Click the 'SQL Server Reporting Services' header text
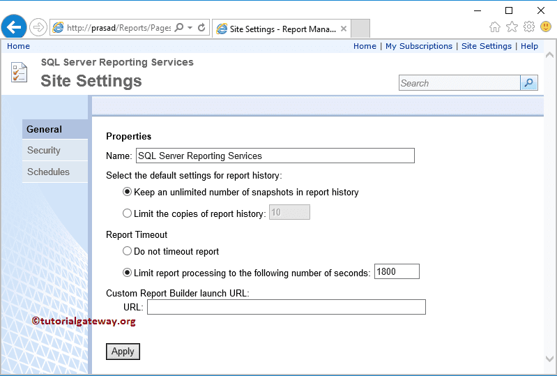The height and width of the screenshot is (376, 557). (117, 62)
